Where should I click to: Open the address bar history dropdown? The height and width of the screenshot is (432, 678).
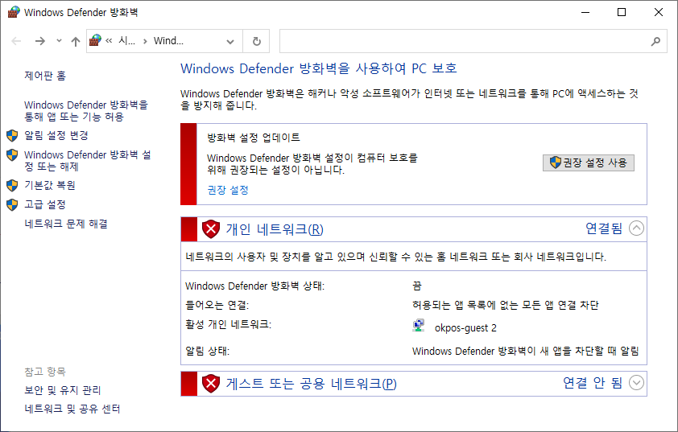(231, 41)
